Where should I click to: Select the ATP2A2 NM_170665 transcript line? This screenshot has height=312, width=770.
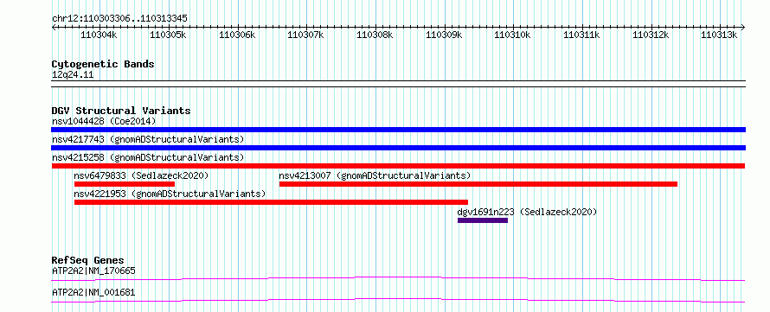(x=398, y=278)
